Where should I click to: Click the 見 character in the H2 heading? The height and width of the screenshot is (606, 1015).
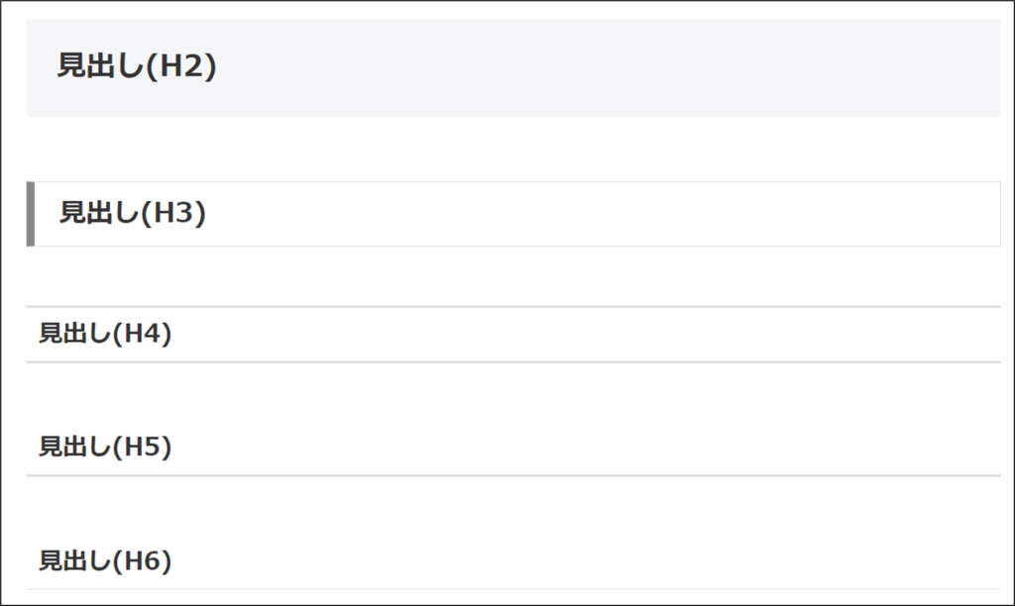pyautogui.click(x=70, y=66)
